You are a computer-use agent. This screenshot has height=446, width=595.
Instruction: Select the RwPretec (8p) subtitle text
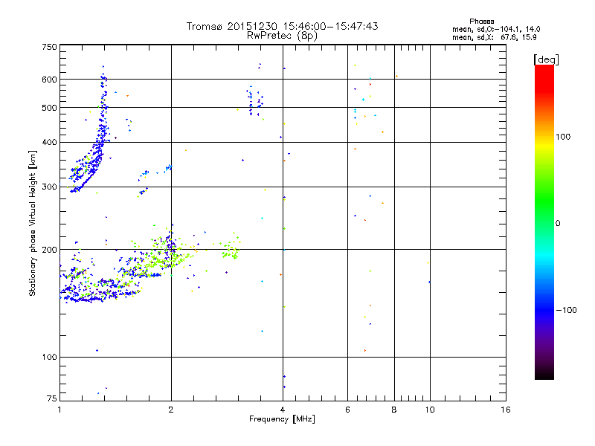[x=282, y=35]
